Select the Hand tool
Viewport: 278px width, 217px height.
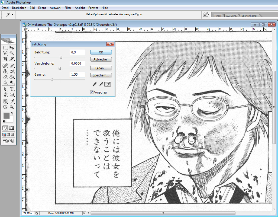click(5, 107)
